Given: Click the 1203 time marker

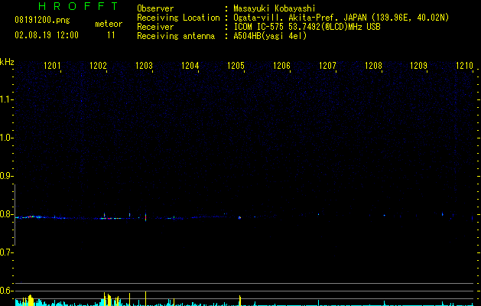Looking at the screenshot, I should click(144, 65).
